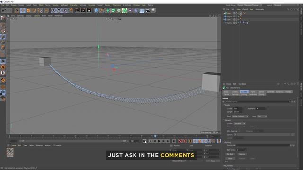303x170 pixels.
Task: Select the highlighted Points mode cube icon
Action: (3, 37)
